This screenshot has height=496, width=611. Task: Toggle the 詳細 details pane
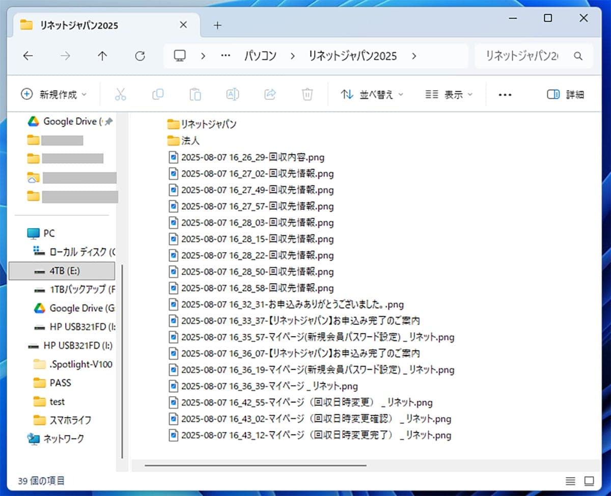pos(565,95)
